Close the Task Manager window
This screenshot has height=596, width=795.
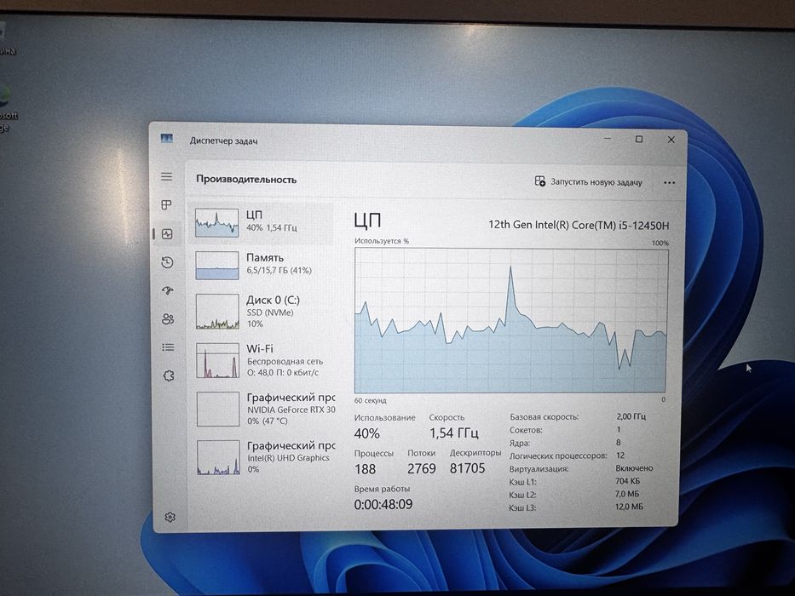[x=671, y=140]
